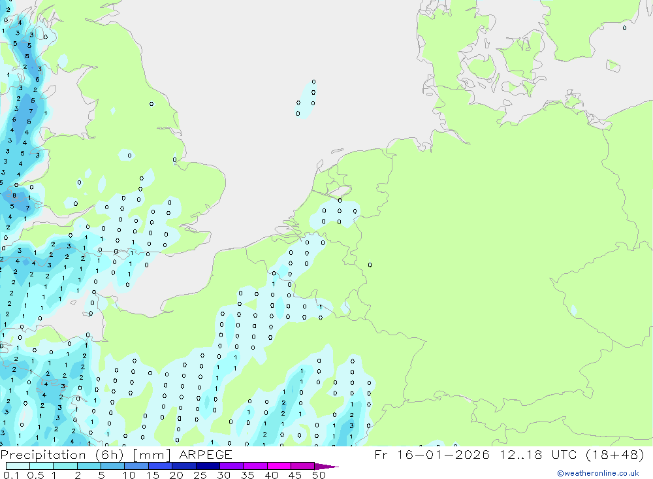653x479 pixels.
Task: Click the 15–20 mm legend color swatch
Action: tap(161, 466)
